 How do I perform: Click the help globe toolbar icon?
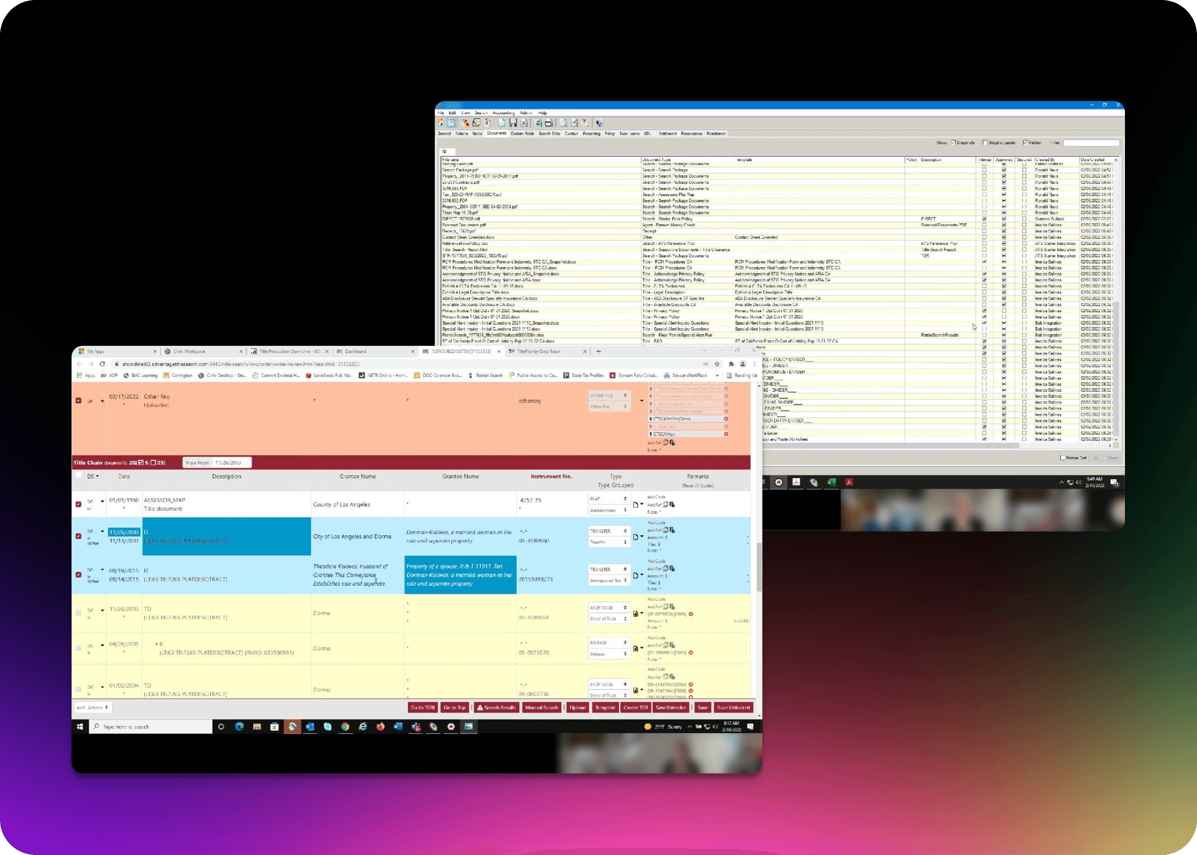(x=599, y=123)
